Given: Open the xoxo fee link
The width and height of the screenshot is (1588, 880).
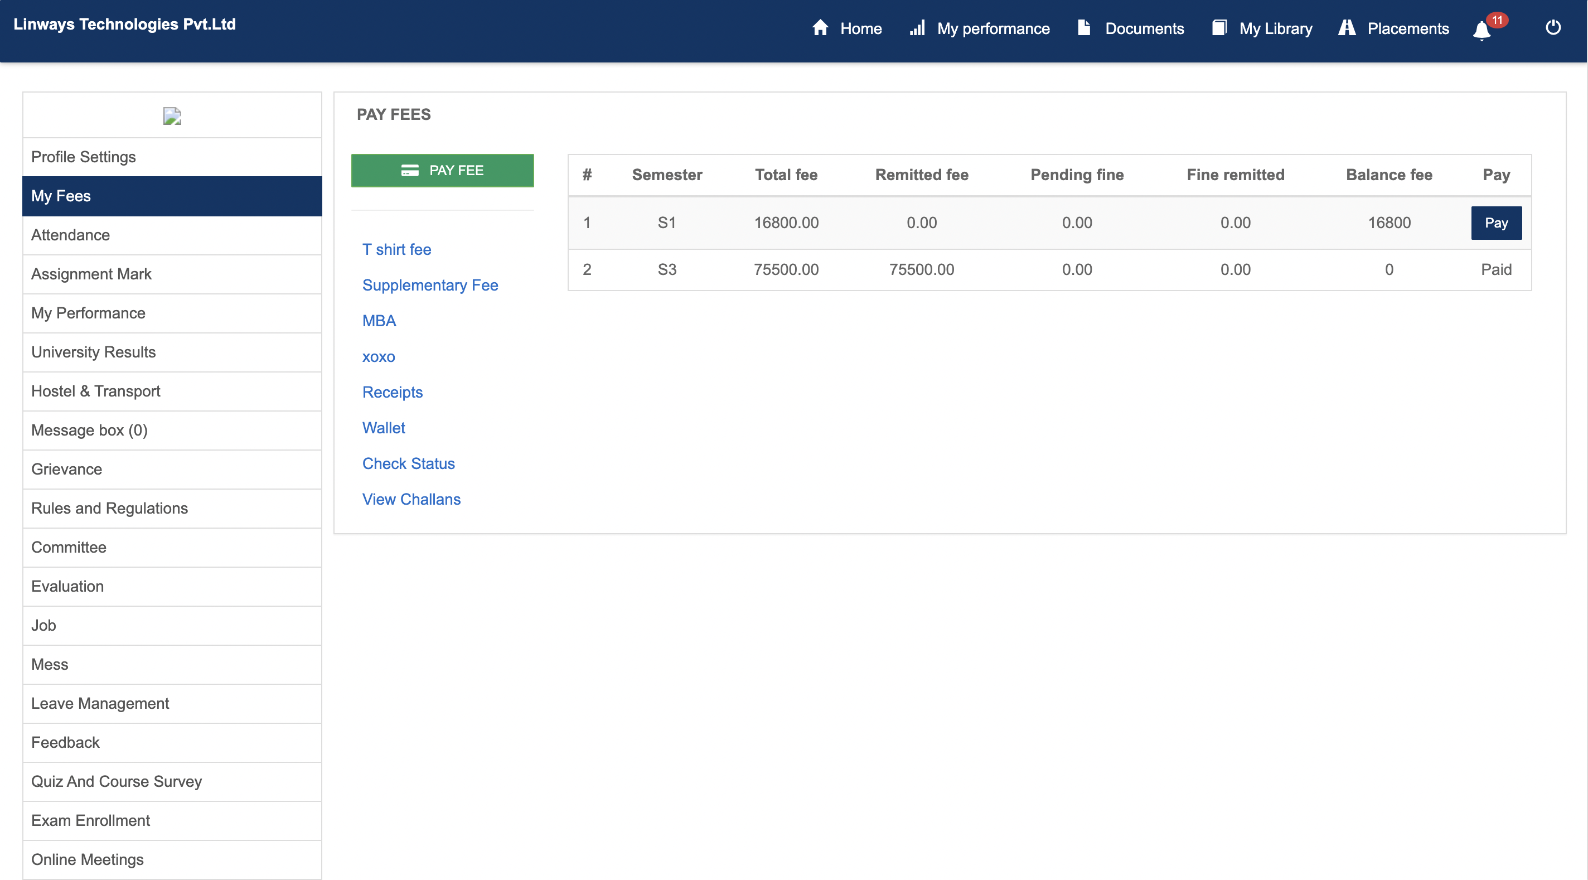Looking at the screenshot, I should [379, 357].
